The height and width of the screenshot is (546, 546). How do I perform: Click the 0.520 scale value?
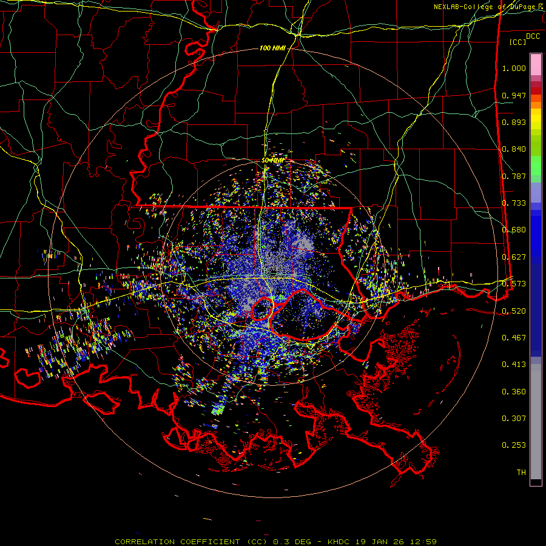(514, 311)
